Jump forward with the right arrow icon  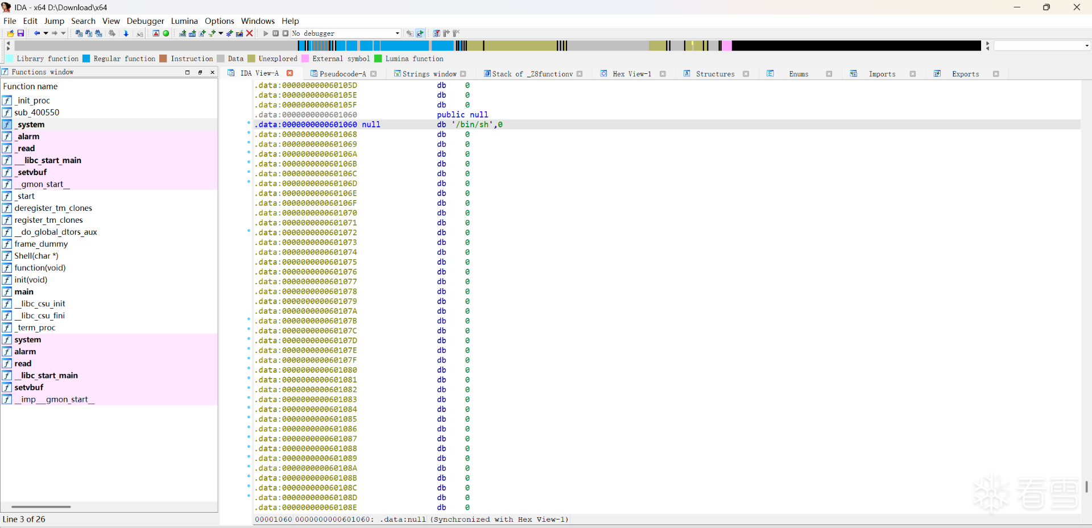click(55, 34)
